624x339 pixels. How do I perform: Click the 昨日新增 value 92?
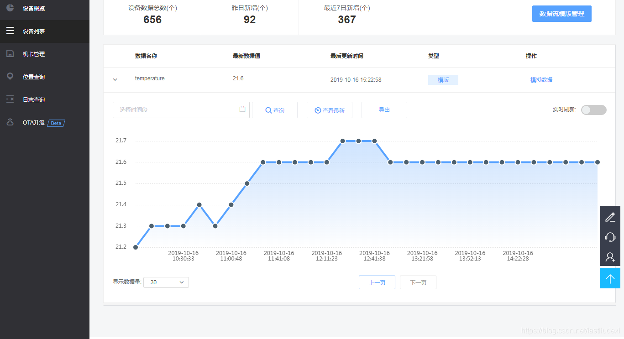(250, 20)
